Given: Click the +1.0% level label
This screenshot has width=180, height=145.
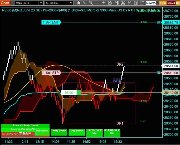Looking at the screenshot, I should 143,101.
